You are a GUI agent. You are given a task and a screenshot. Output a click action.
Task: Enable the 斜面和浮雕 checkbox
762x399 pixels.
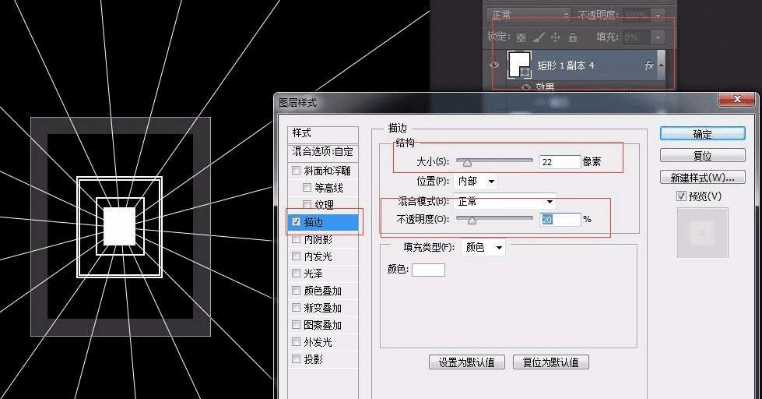pos(296,171)
